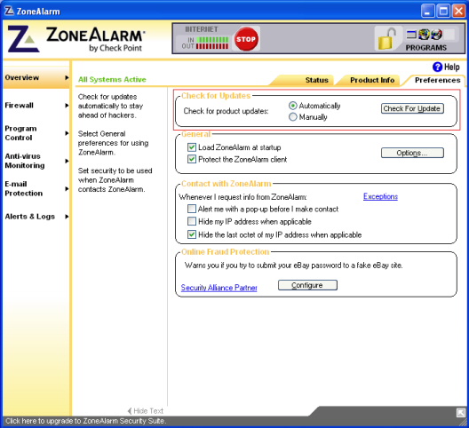Expand the Overview menu arrow
Image resolution: width=469 pixels, height=428 pixels.
pos(67,77)
